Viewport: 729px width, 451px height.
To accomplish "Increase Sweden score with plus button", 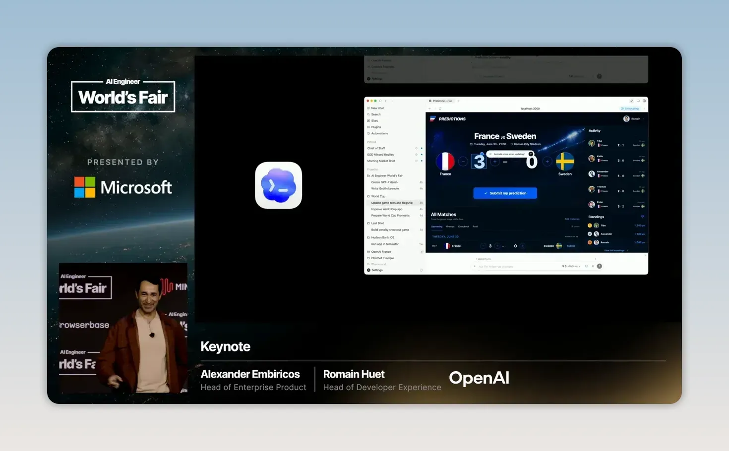I will click(547, 162).
